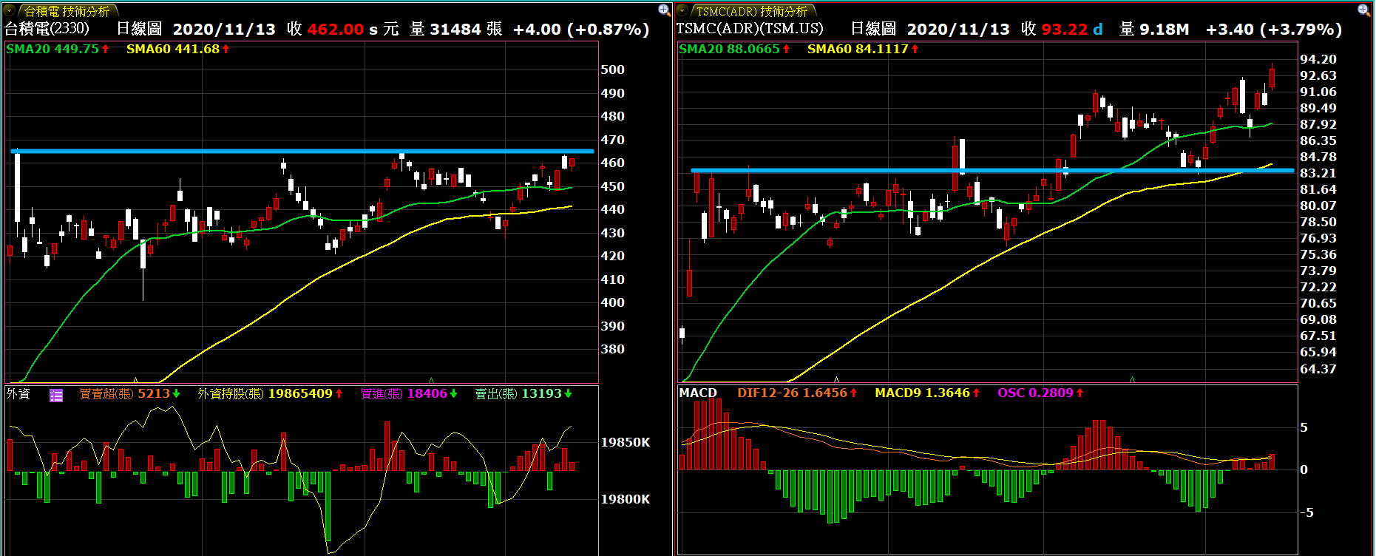Click the 台積電(2330) stock name
This screenshot has width=1376, height=556.
[x=47, y=29]
